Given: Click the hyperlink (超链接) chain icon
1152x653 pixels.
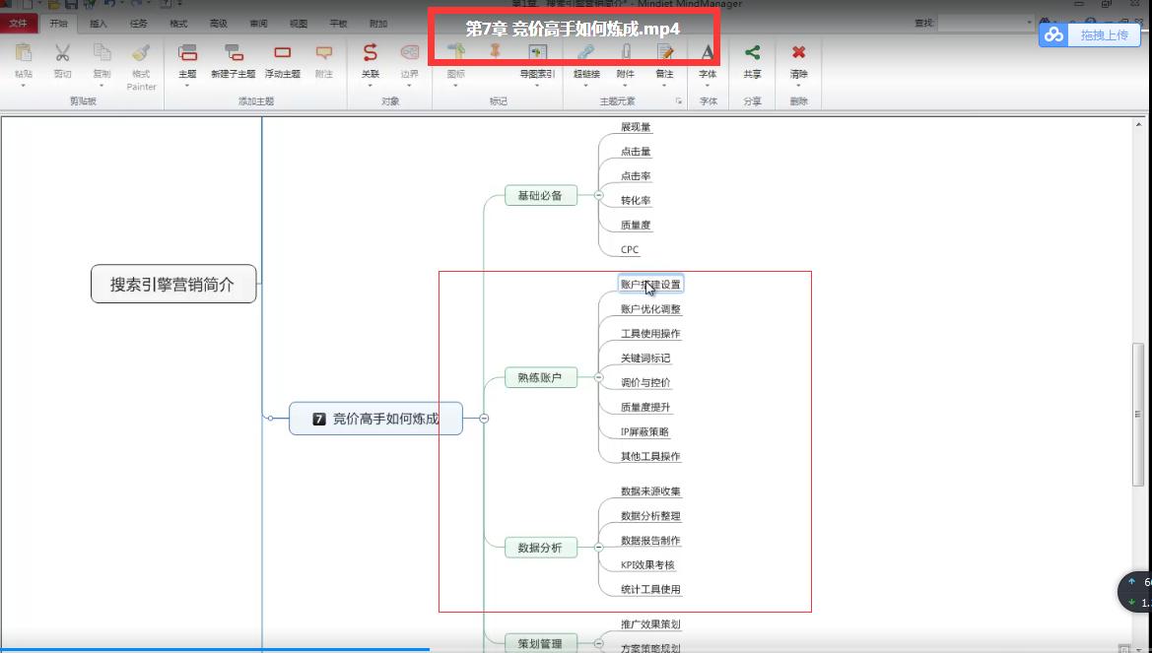Looking at the screenshot, I should [x=585, y=52].
